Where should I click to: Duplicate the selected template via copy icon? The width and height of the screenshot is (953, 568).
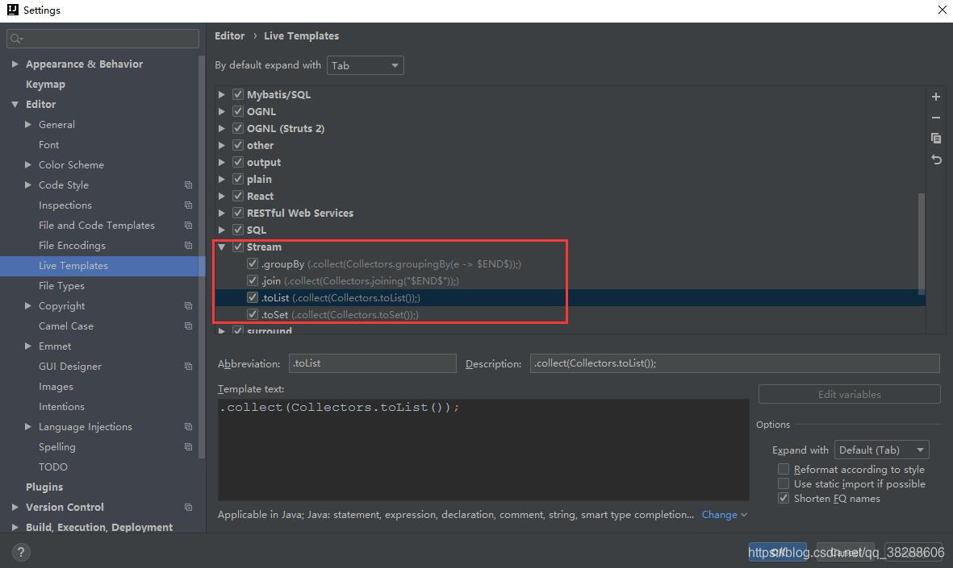(936, 139)
